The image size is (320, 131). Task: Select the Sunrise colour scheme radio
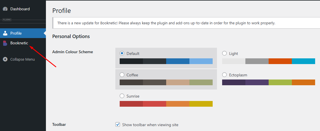point(122,96)
